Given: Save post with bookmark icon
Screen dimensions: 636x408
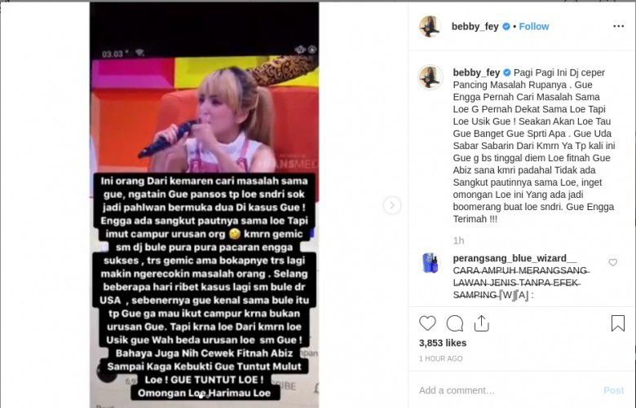Looking at the screenshot, I should pos(618,323).
